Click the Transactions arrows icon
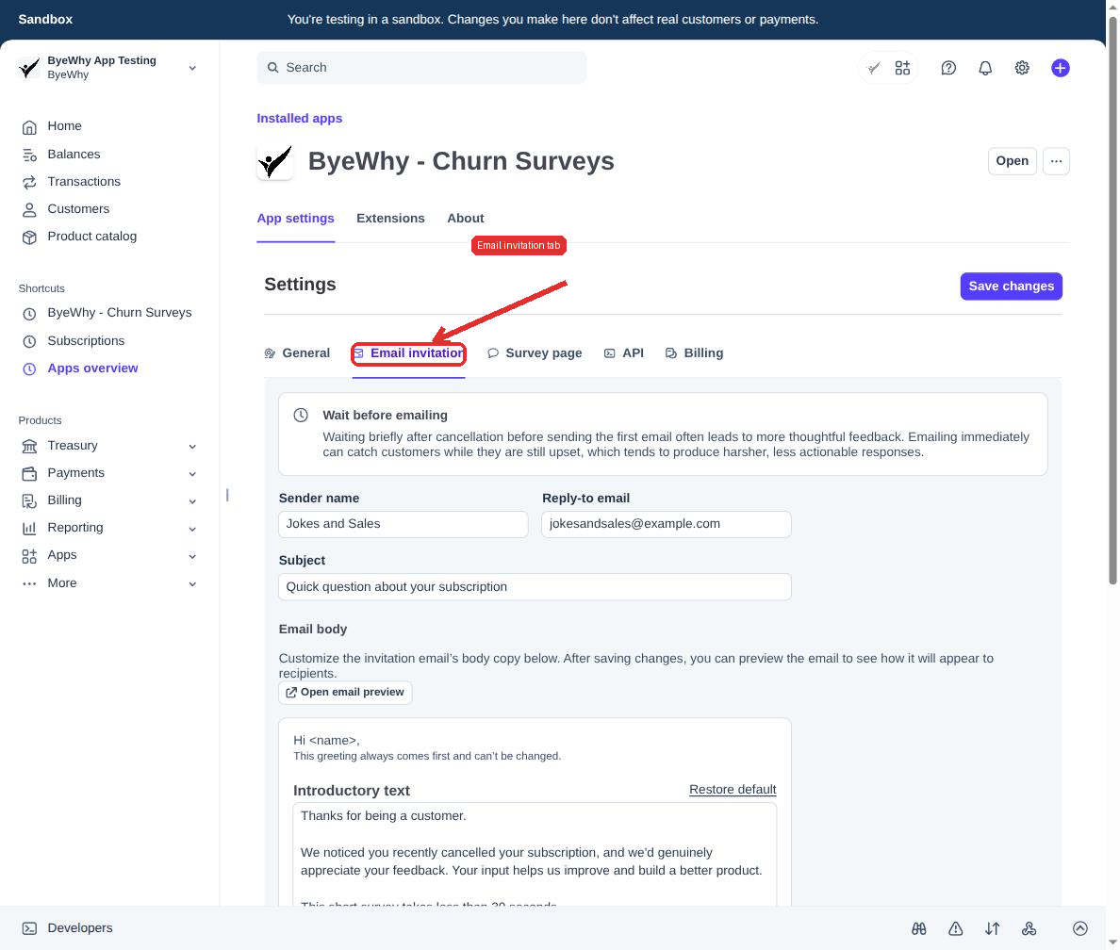The height and width of the screenshot is (950, 1120). [29, 182]
